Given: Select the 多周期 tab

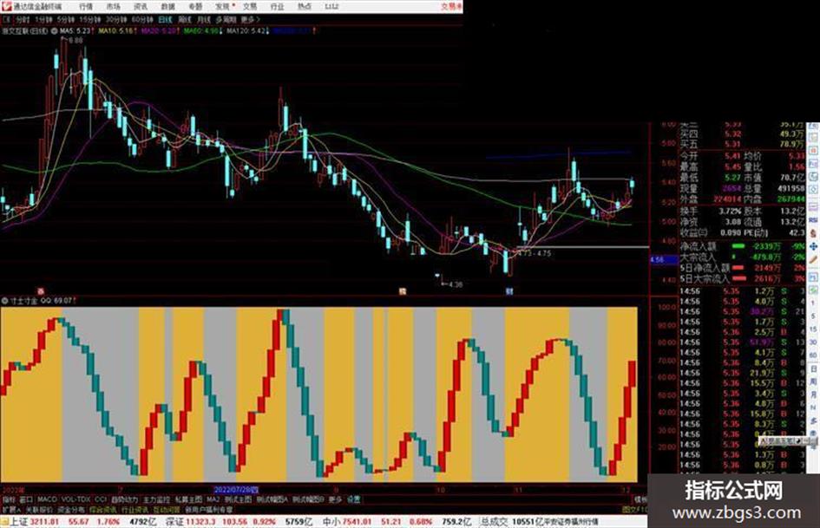Looking at the screenshot, I should click(x=226, y=19).
